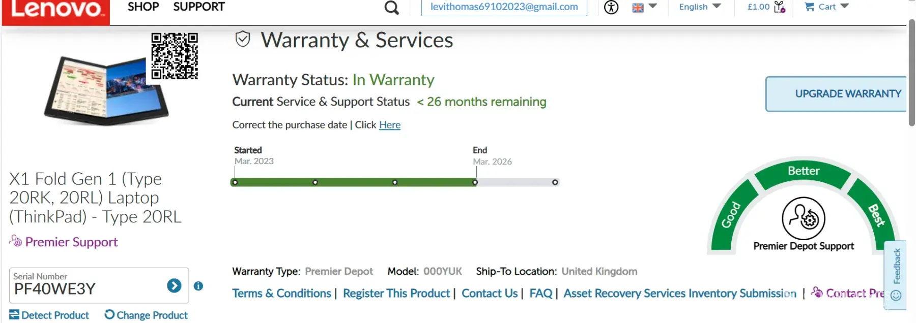Viewport: 916px width, 323px height.
Task: Click the Detect Product icon
Action: point(14,315)
